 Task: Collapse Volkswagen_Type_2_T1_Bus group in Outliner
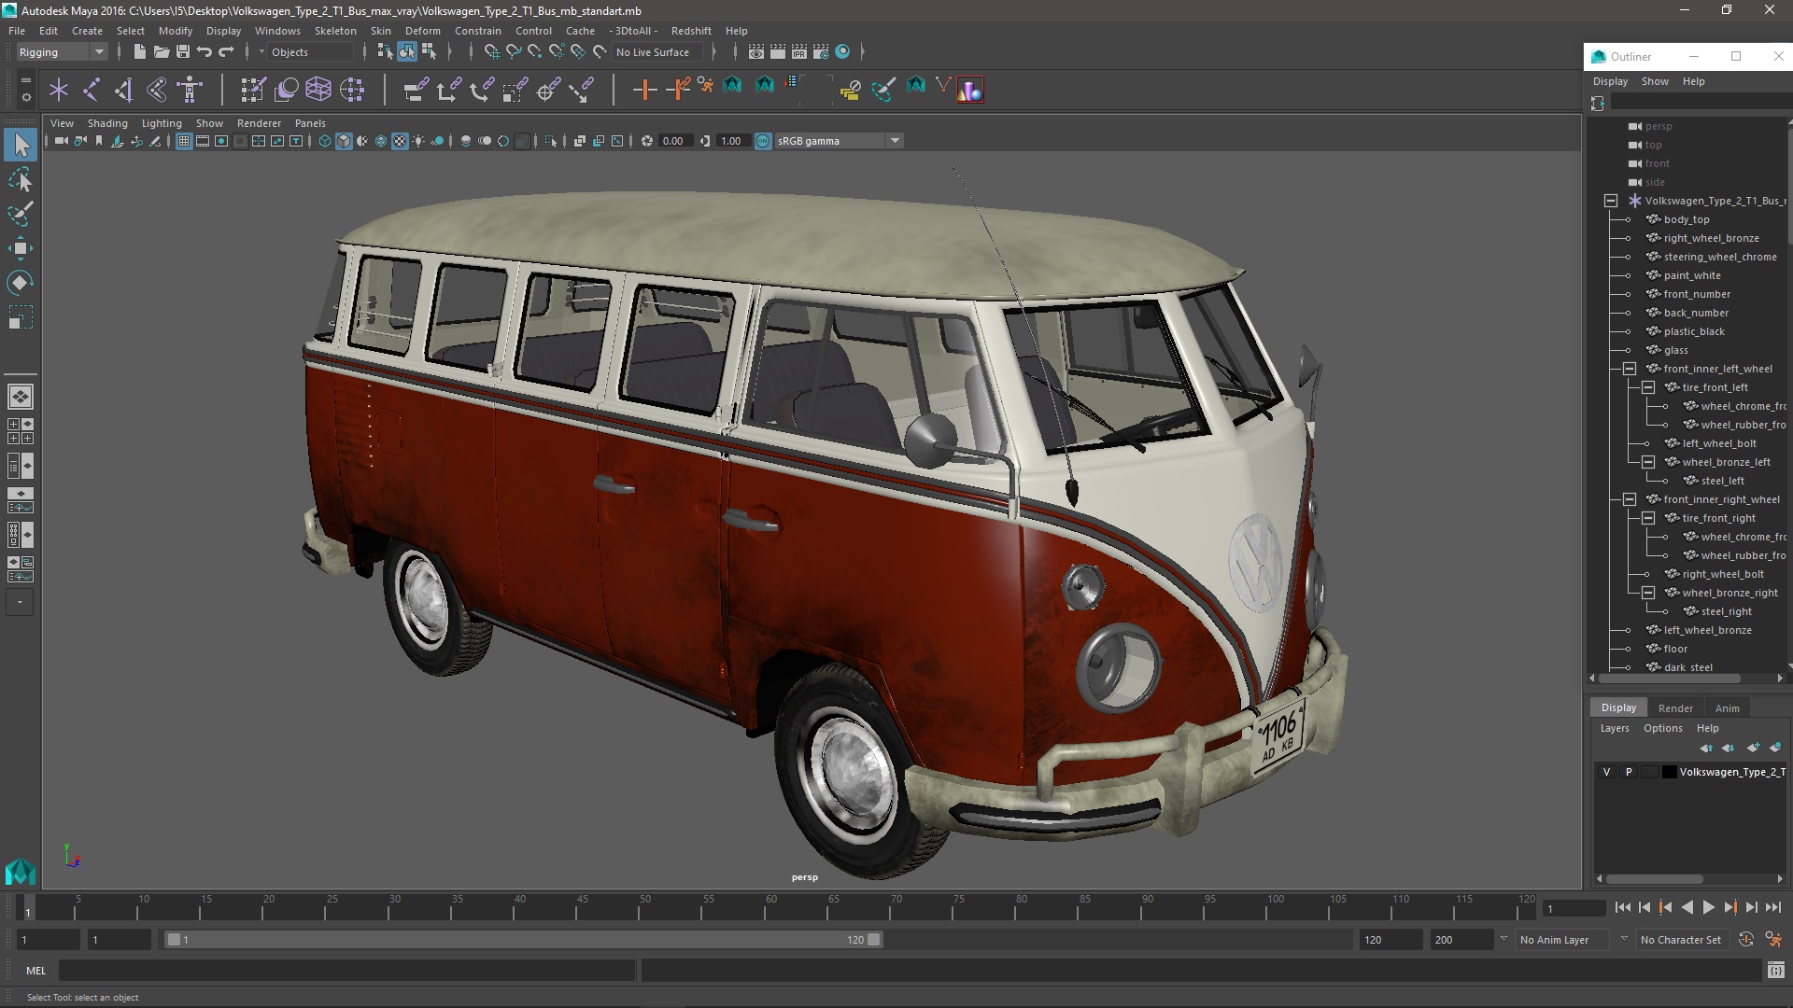coord(1611,201)
